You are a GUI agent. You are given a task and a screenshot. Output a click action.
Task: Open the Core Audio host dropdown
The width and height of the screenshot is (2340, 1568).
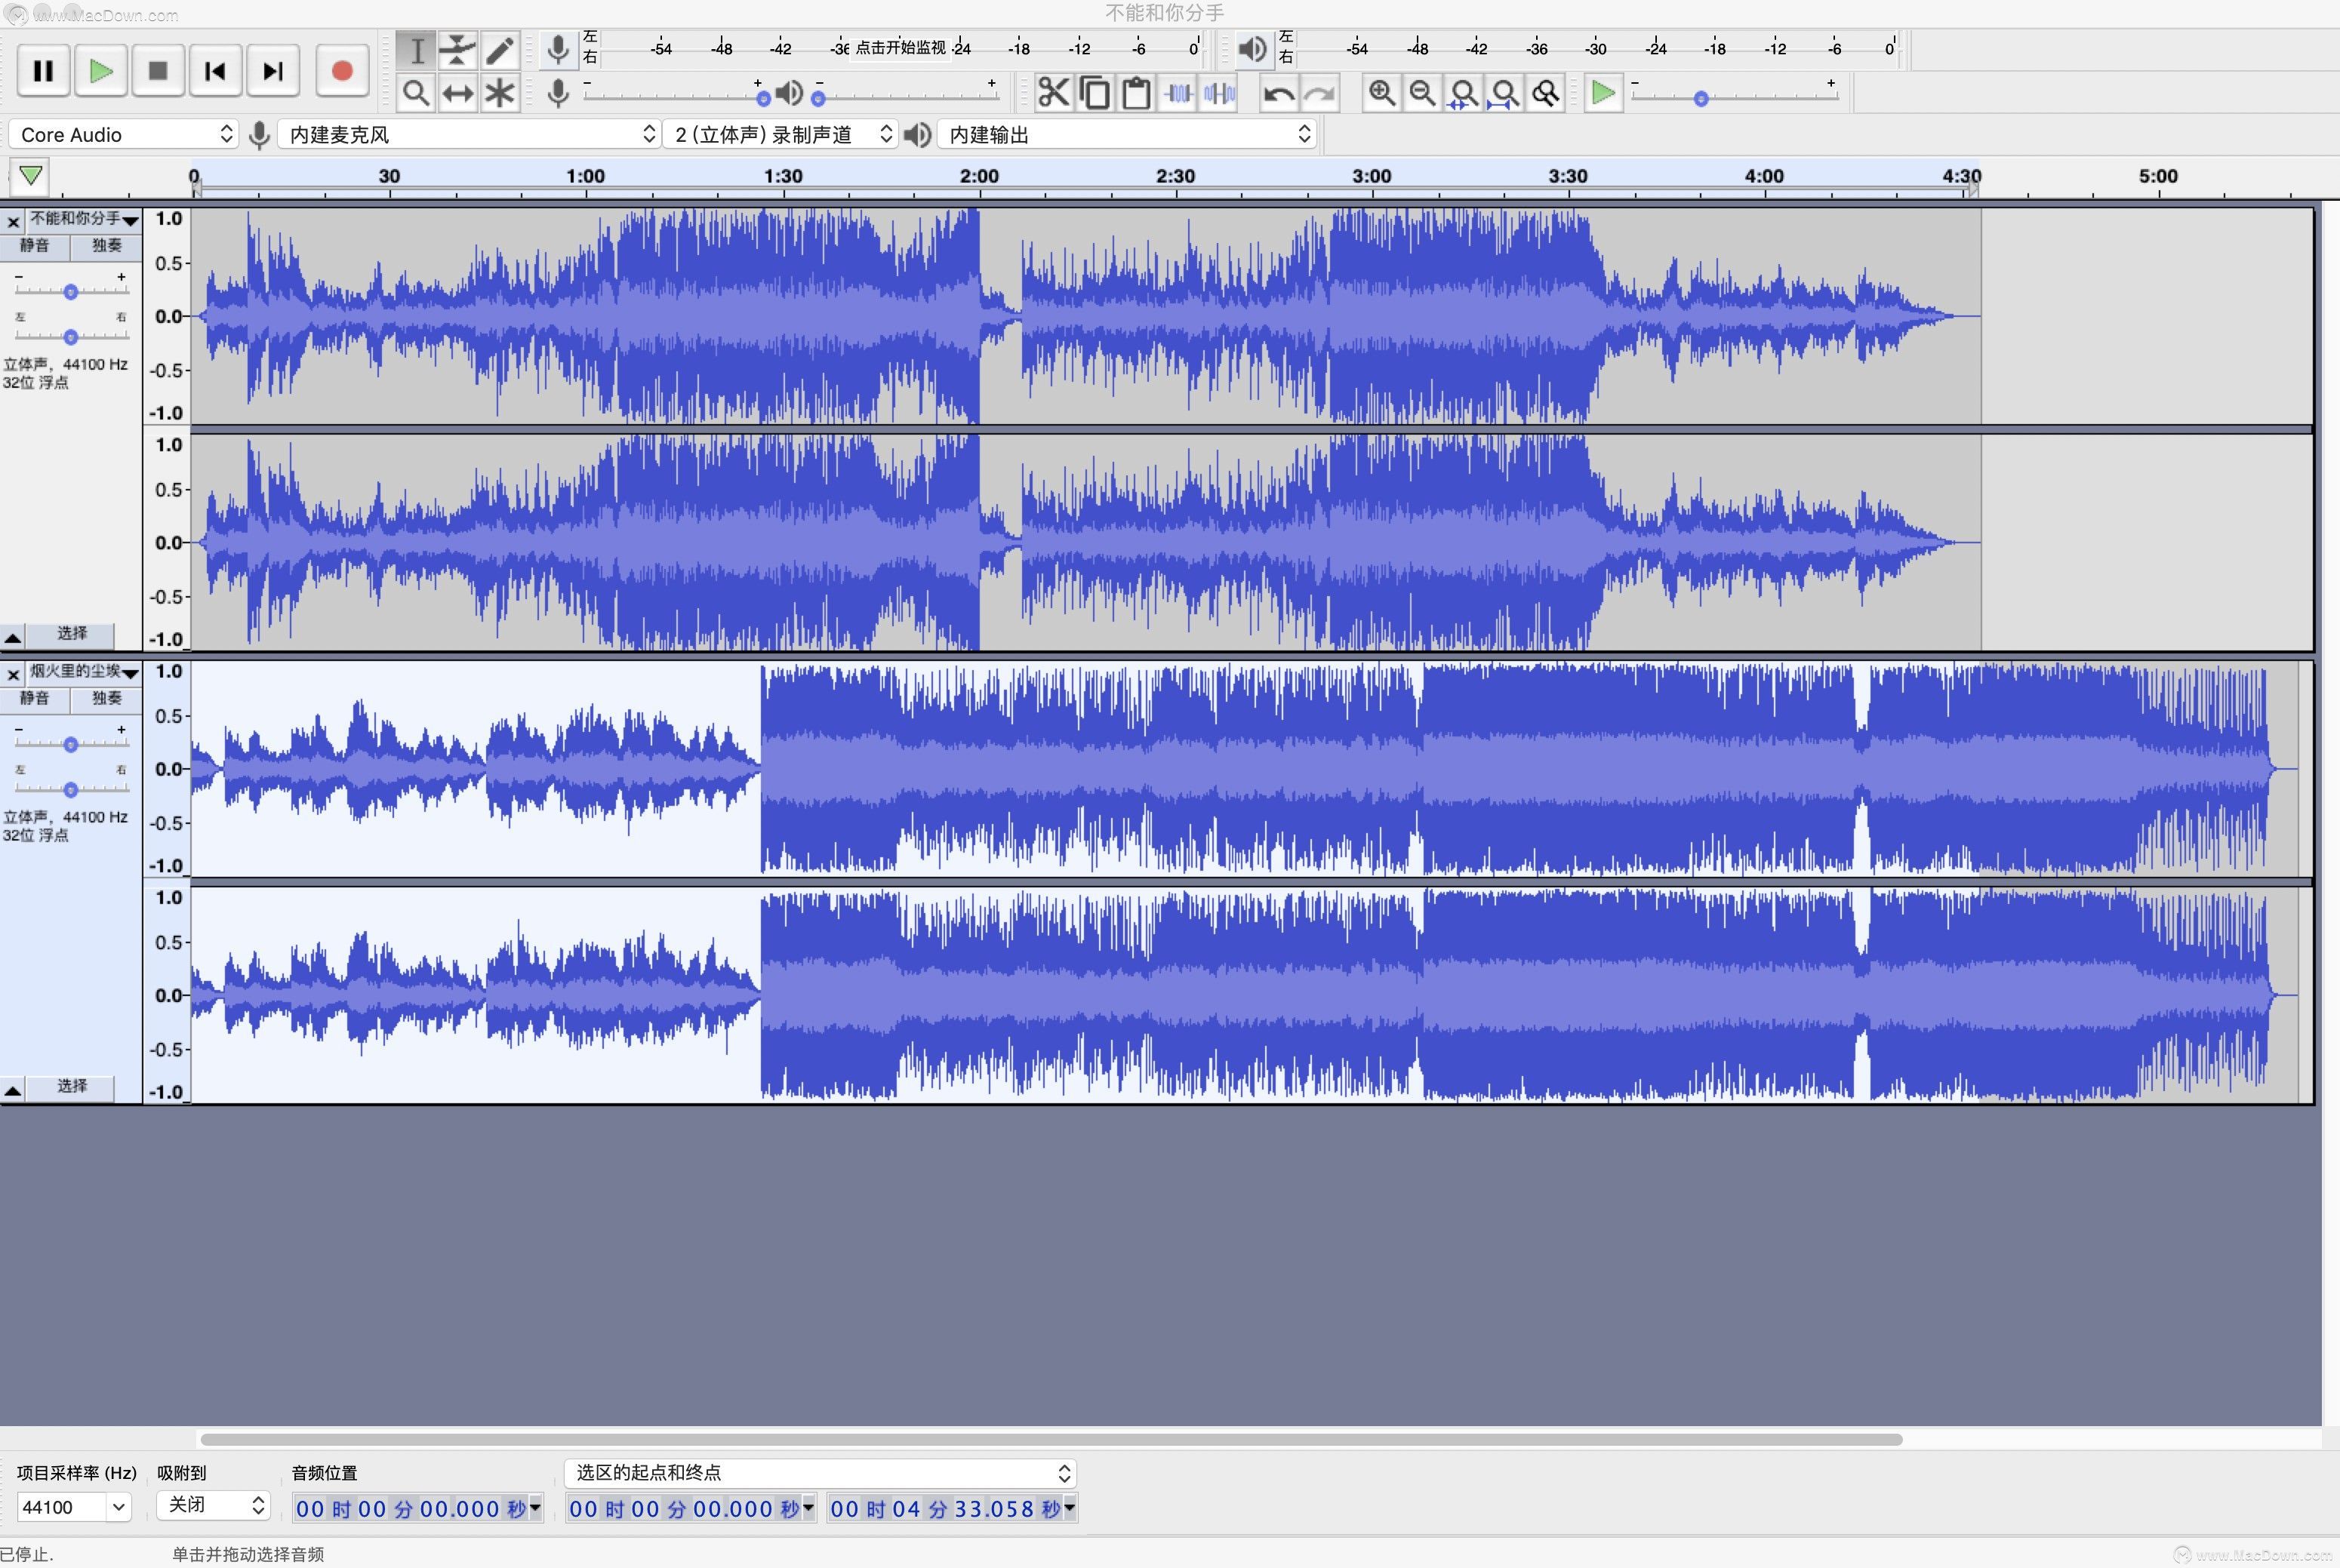(x=124, y=134)
